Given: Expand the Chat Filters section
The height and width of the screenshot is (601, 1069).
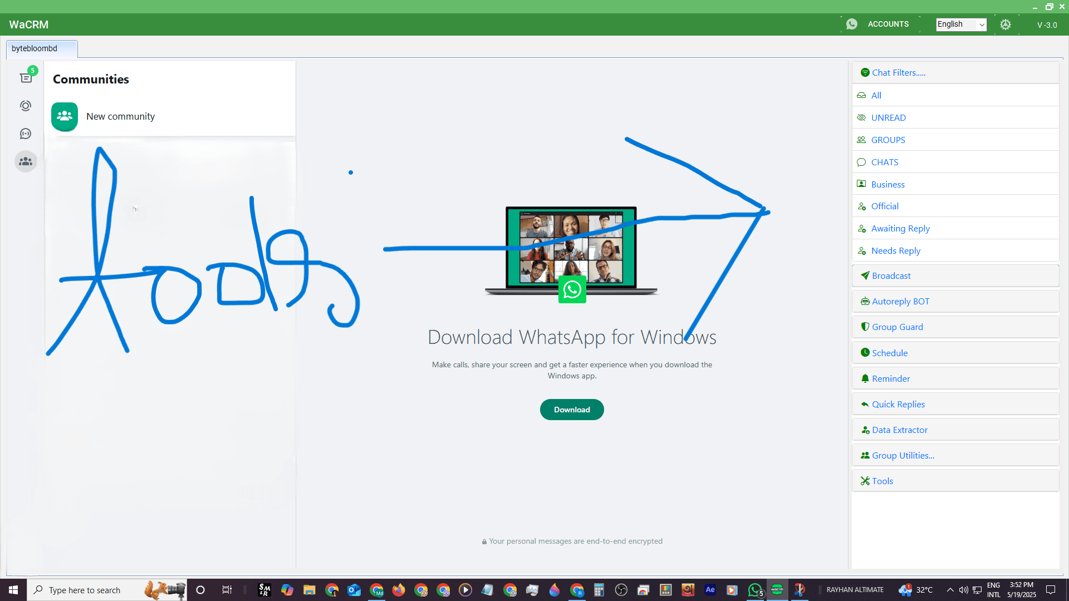Looking at the screenshot, I should pos(955,73).
